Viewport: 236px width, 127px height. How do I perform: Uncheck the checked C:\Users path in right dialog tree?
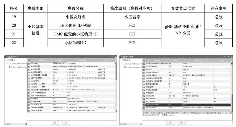point(125,67)
